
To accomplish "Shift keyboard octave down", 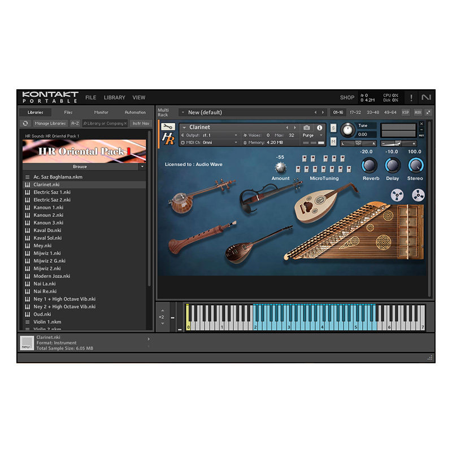I will 163,323.
